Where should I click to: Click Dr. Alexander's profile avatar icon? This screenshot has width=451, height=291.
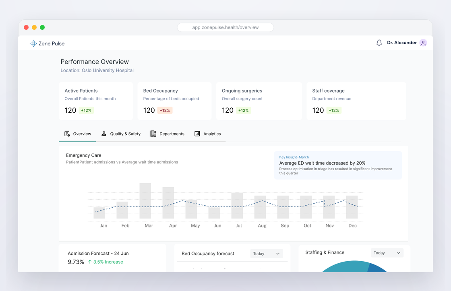click(423, 43)
